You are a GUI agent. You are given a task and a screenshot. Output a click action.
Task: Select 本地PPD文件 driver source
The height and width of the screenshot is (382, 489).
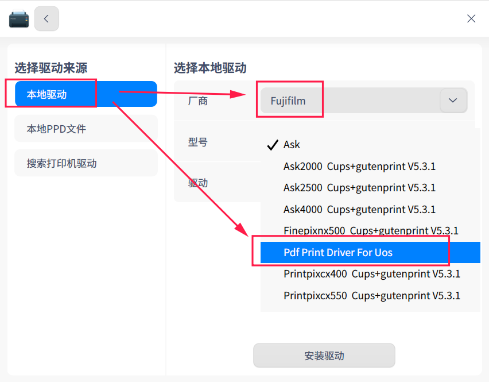coord(86,129)
